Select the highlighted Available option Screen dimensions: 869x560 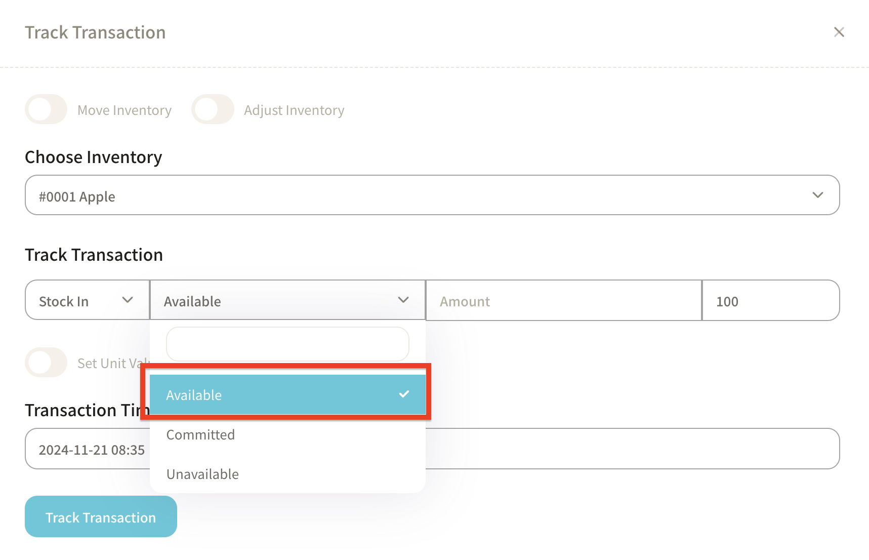(x=273, y=395)
